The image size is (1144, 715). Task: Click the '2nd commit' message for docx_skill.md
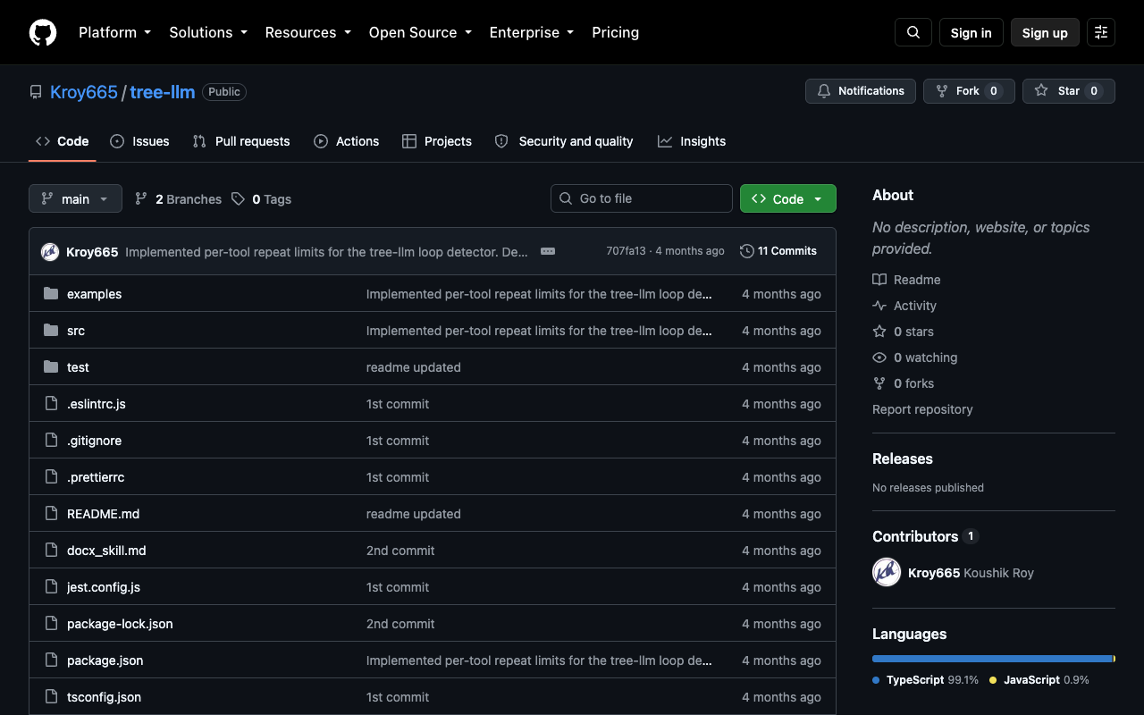pyautogui.click(x=400, y=551)
